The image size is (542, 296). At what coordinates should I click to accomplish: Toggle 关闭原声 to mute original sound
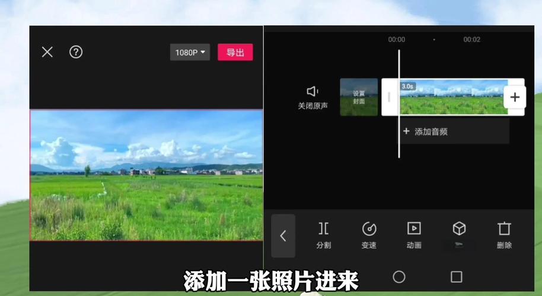click(x=313, y=98)
